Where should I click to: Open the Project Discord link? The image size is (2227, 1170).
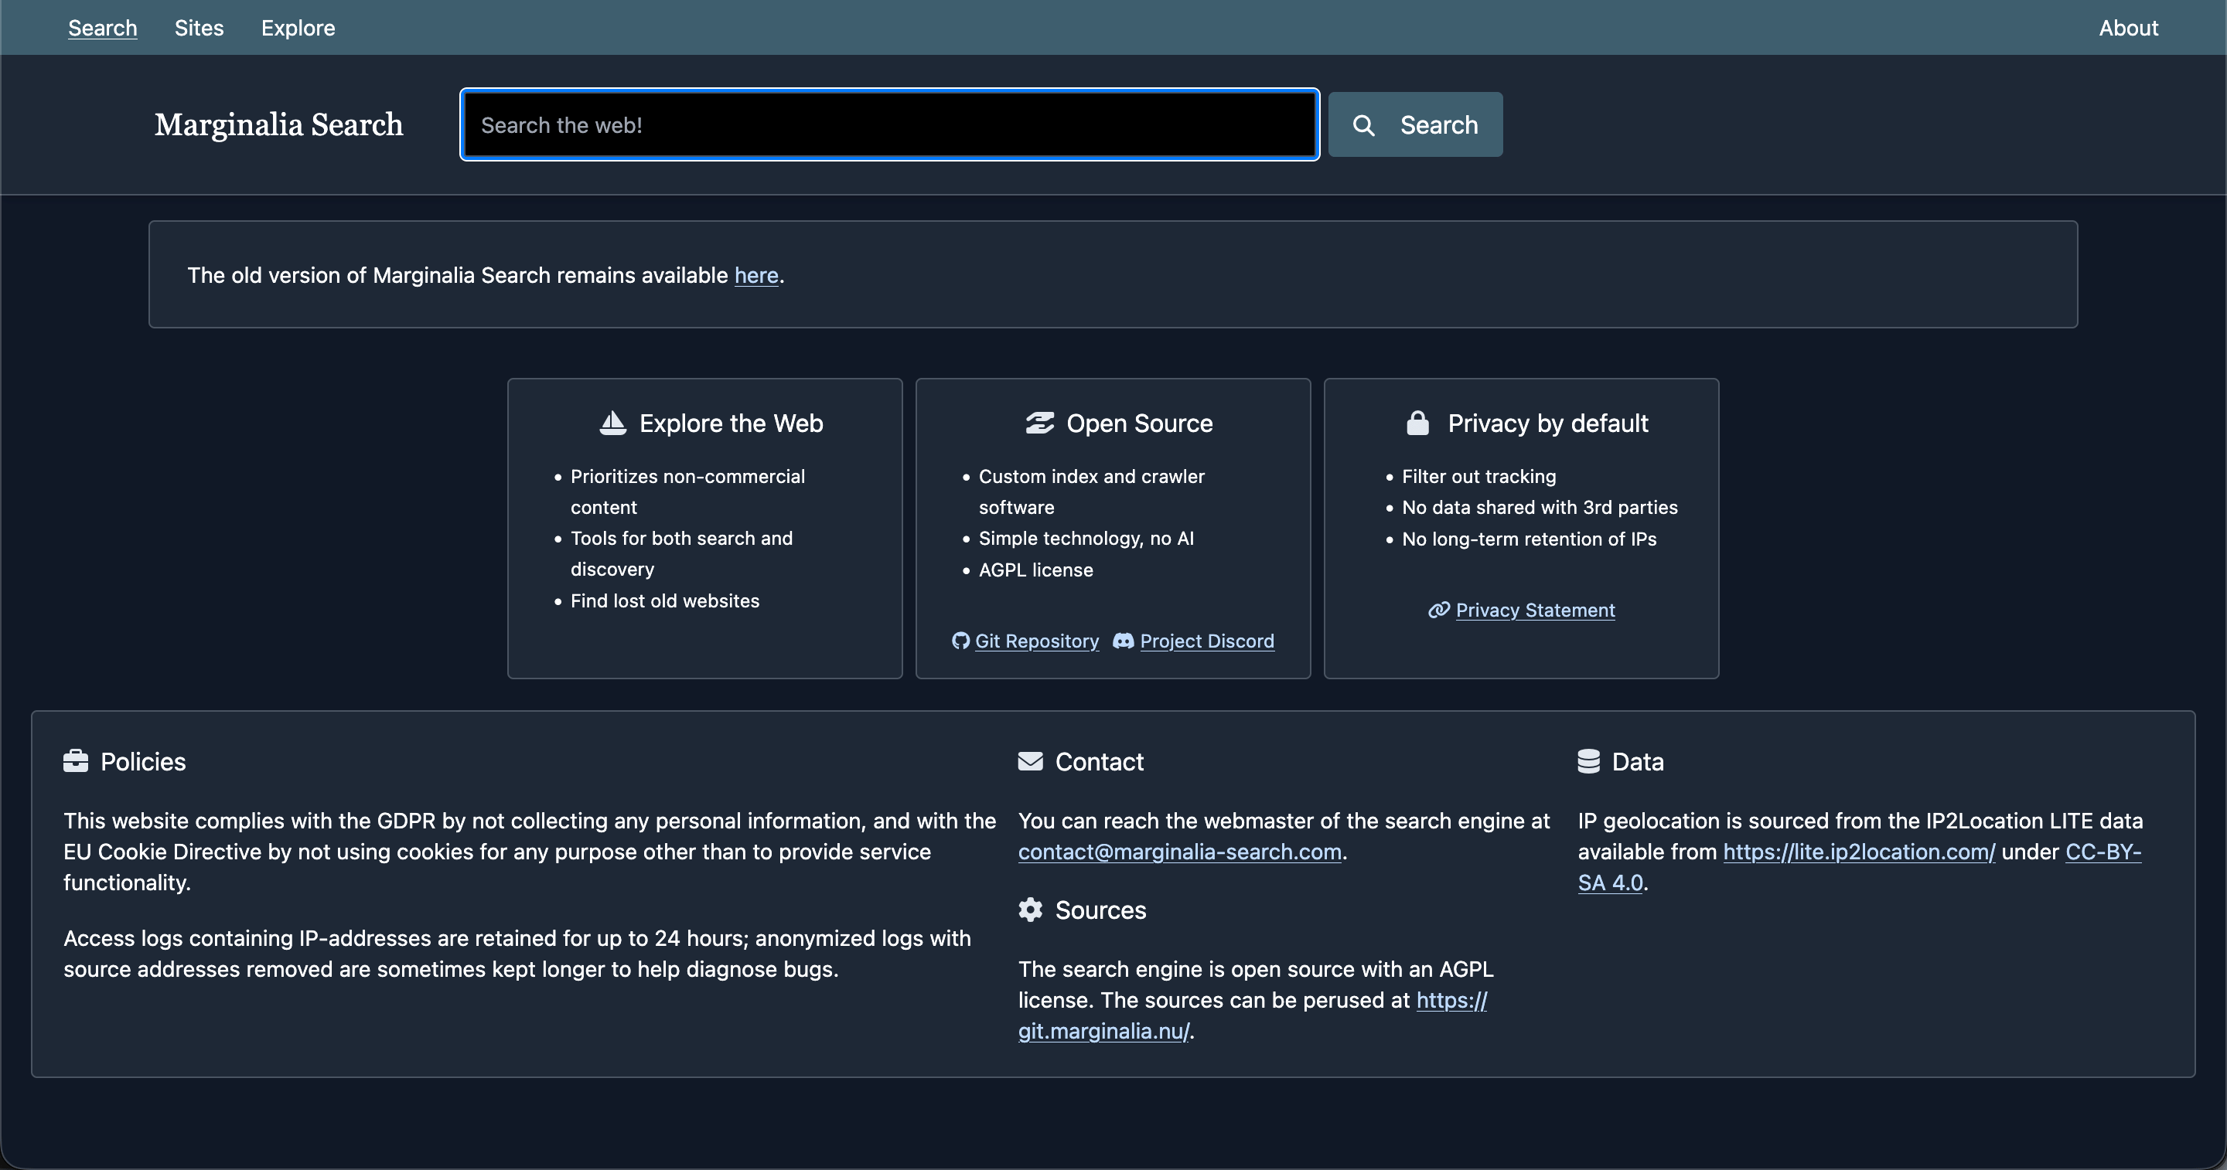pos(1207,641)
